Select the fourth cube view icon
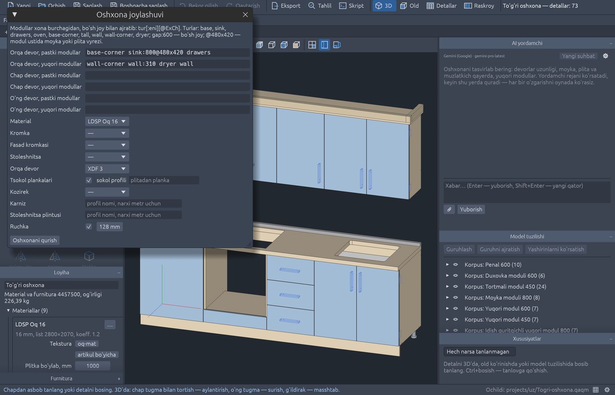 297,45
